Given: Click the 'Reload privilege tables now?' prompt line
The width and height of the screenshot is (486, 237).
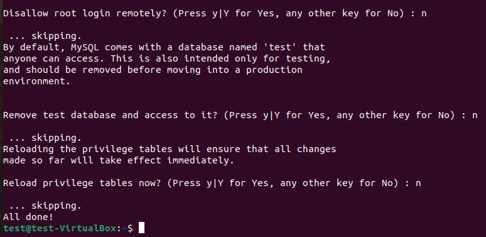Looking at the screenshot, I should pos(212,184).
